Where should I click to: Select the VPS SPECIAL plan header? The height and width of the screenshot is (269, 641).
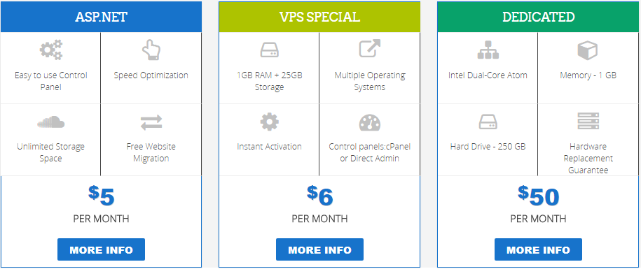[319, 17]
